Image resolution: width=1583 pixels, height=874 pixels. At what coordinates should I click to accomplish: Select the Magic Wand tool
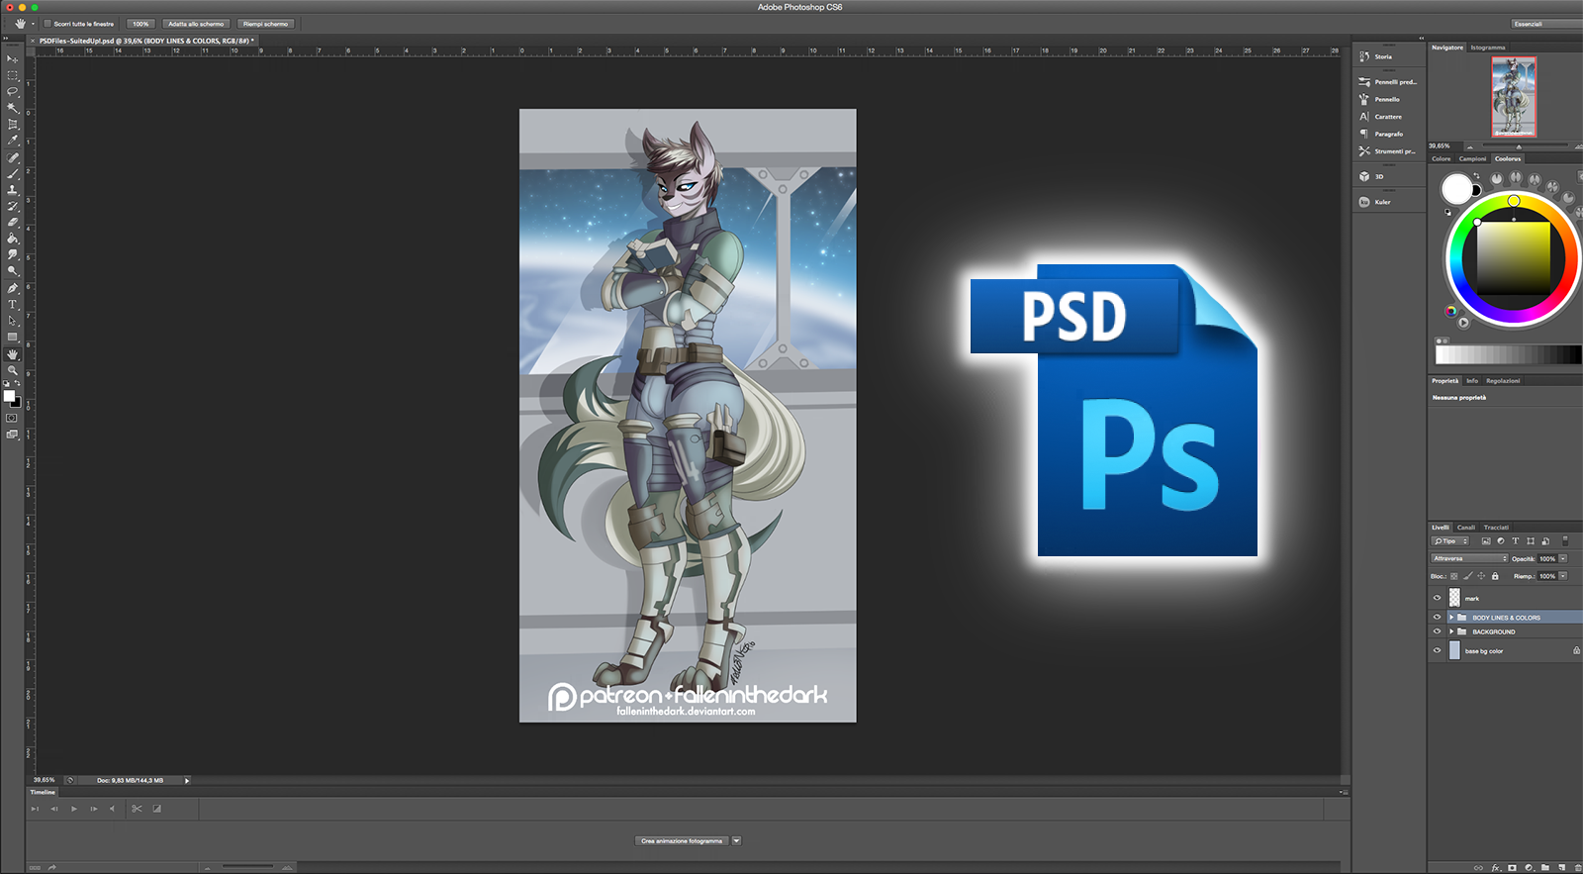(x=12, y=108)
